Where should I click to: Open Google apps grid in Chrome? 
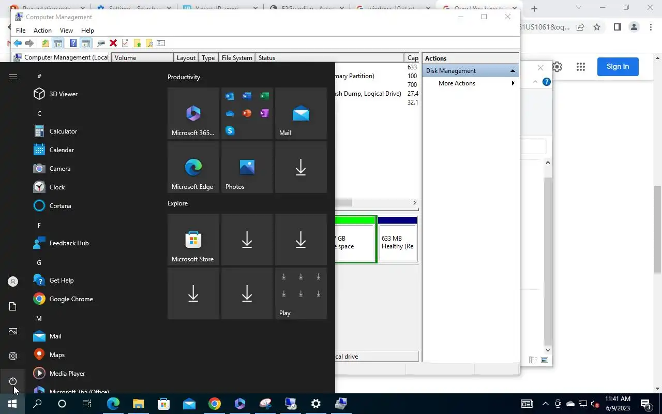(581, 67)
